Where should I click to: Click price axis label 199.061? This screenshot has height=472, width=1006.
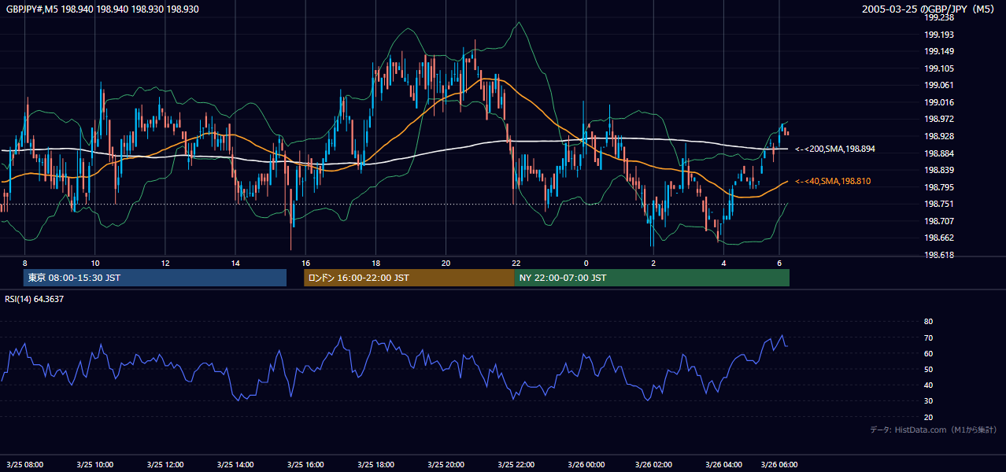(x=938, y=85)
